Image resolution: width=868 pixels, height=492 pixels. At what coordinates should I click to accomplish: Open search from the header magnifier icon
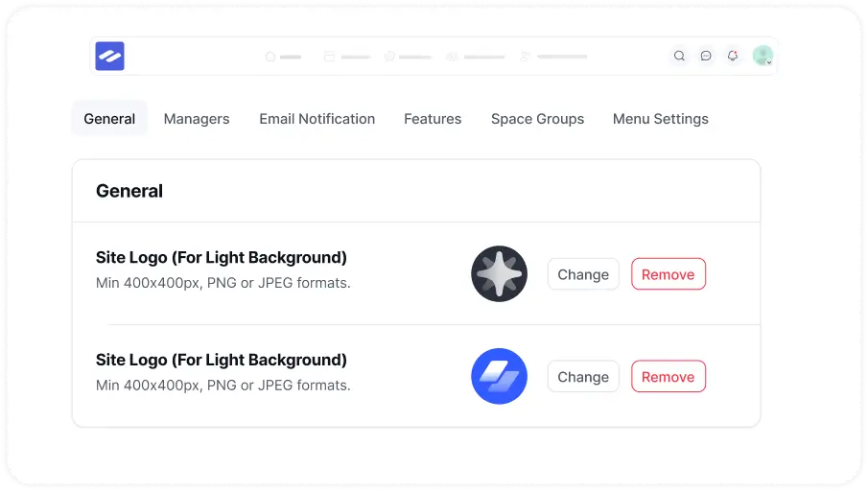(679, 57)
